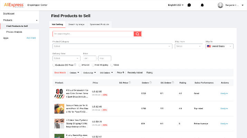Click the info icon next to Exclusive DS Price

[x=75, y=65]
